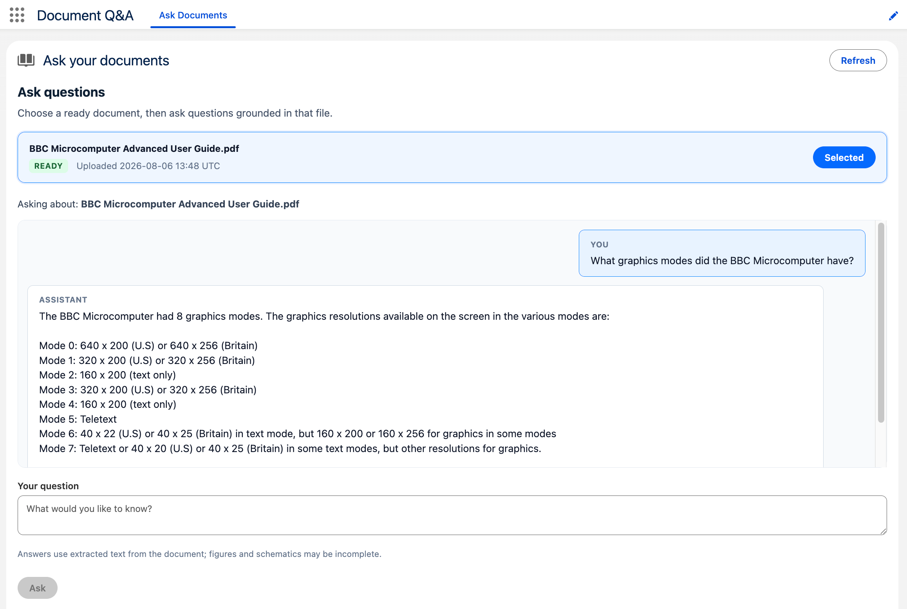Click the Refresh button
907x609 pixels.
(858, 60)
